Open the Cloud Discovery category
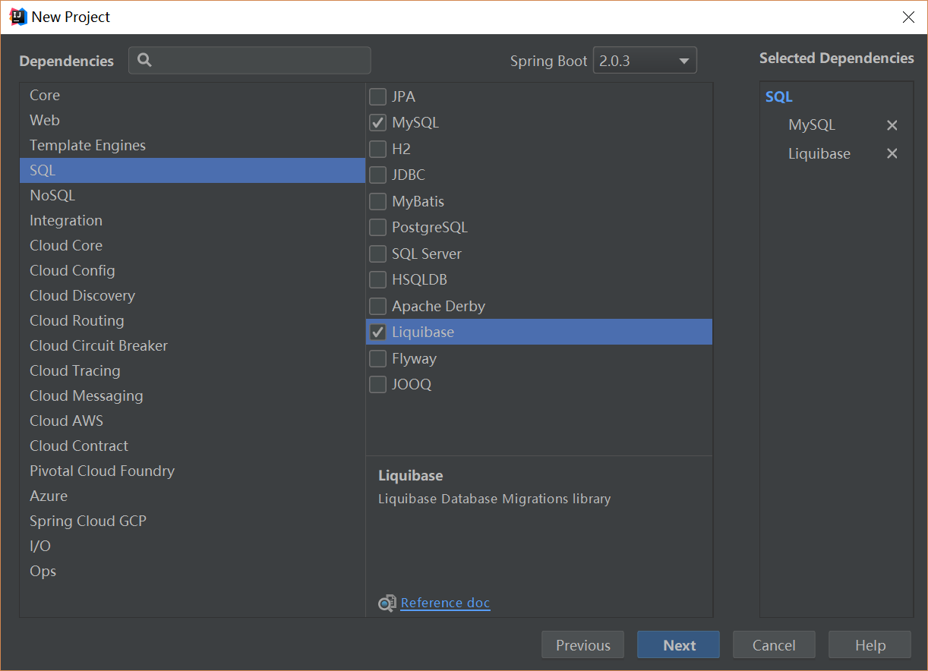Image resolution: width=928 pixels, height=671 pixels. (x=82, y=295)
